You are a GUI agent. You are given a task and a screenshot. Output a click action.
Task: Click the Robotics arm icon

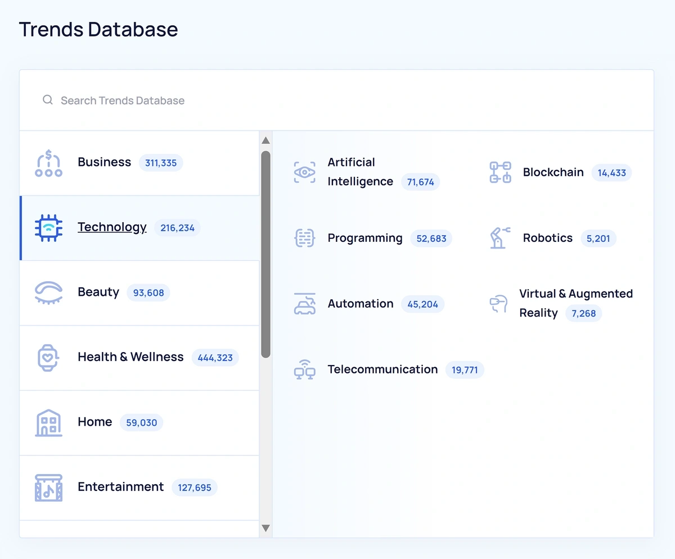tap(500, 238)
